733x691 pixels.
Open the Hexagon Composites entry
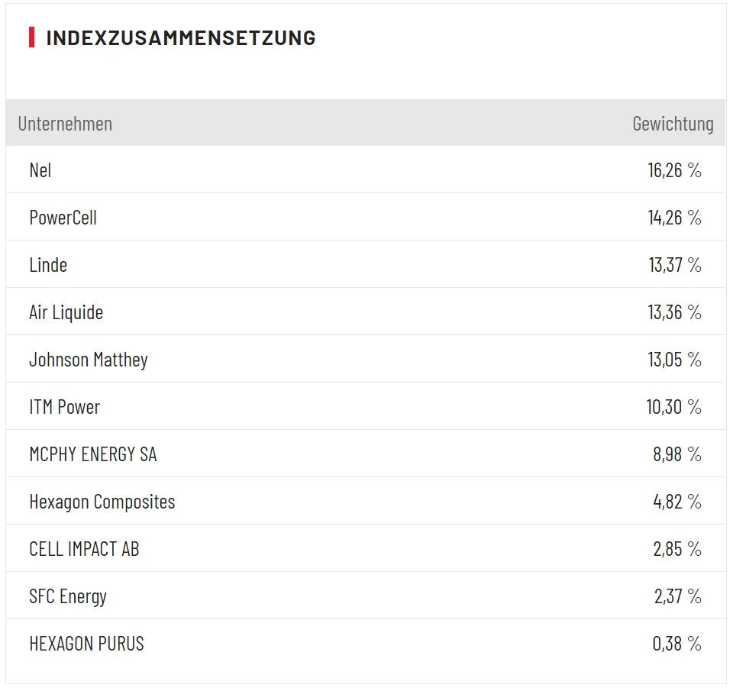pos(102,502)
